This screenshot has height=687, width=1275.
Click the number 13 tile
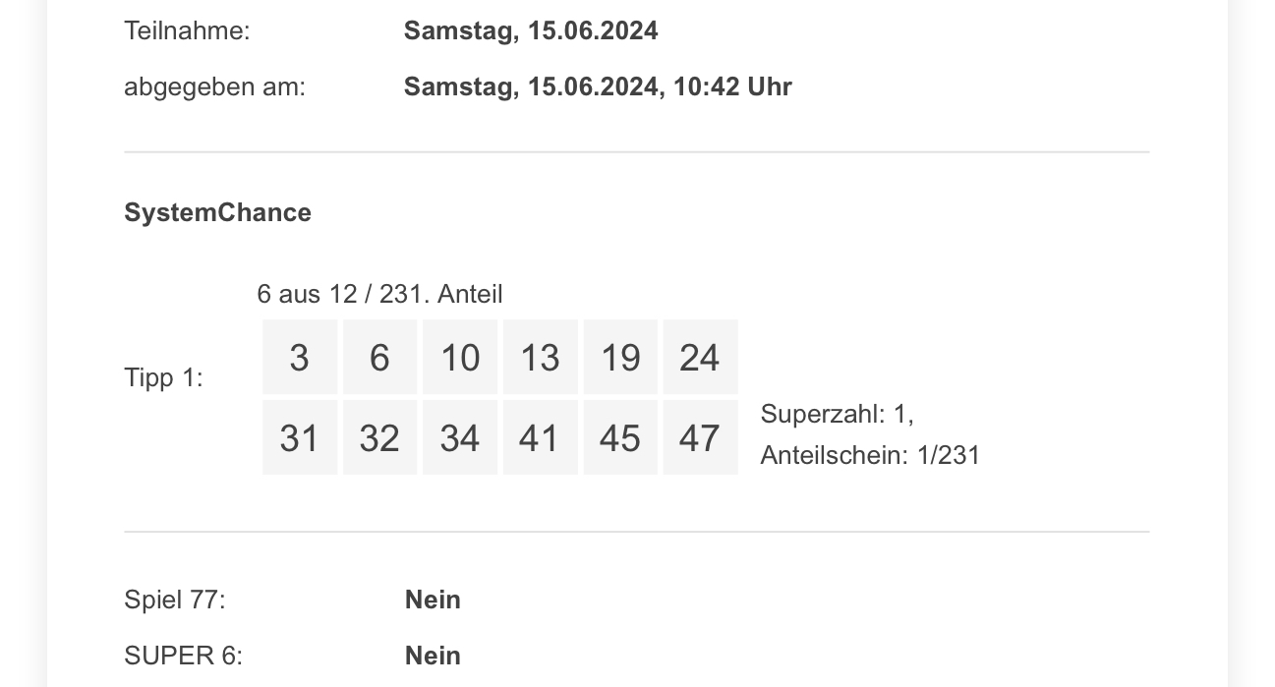pyautogui.click(x=540, y=357)
